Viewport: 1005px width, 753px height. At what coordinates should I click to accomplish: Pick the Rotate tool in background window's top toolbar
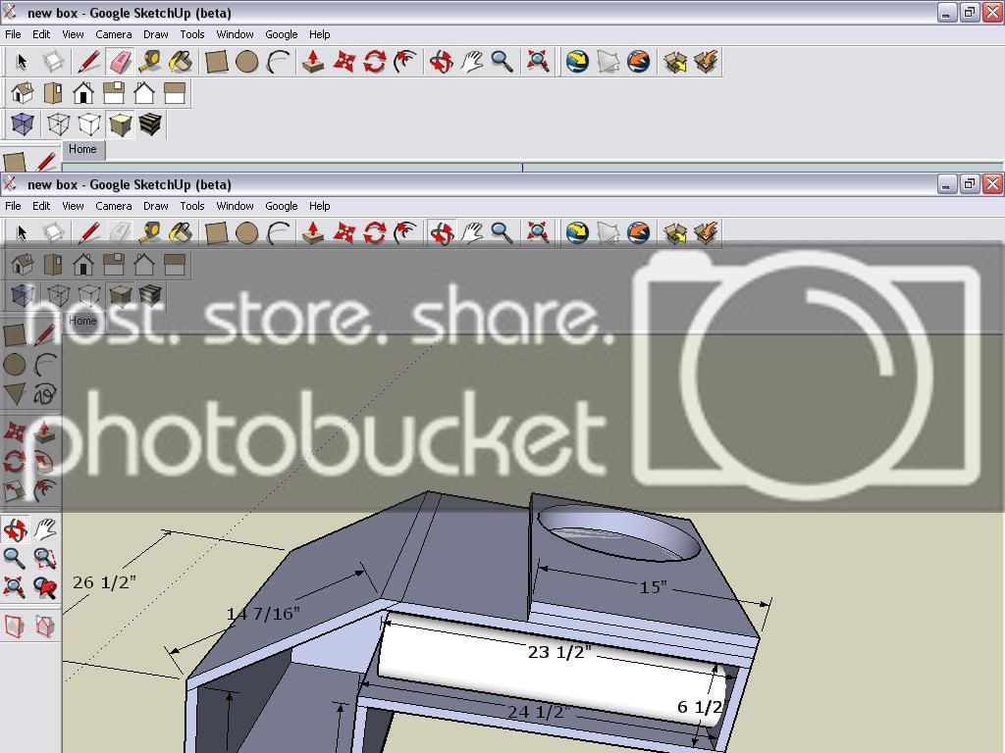(375, 62)
